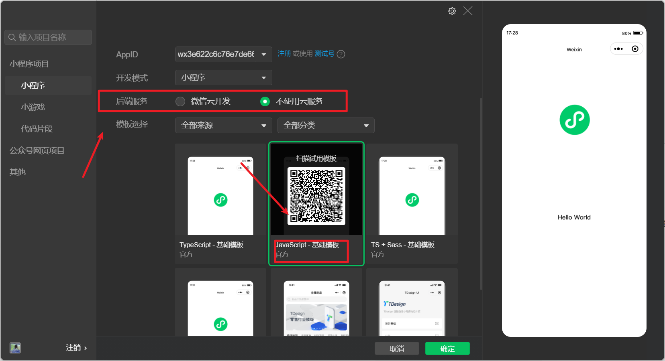
Task: Choose the TypeScript - 基础模板 template
Action: [x=220, y=204]
